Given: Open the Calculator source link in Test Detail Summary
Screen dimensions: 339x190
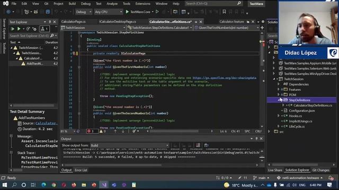Looking at the screenshot, I should coord(47,123).
